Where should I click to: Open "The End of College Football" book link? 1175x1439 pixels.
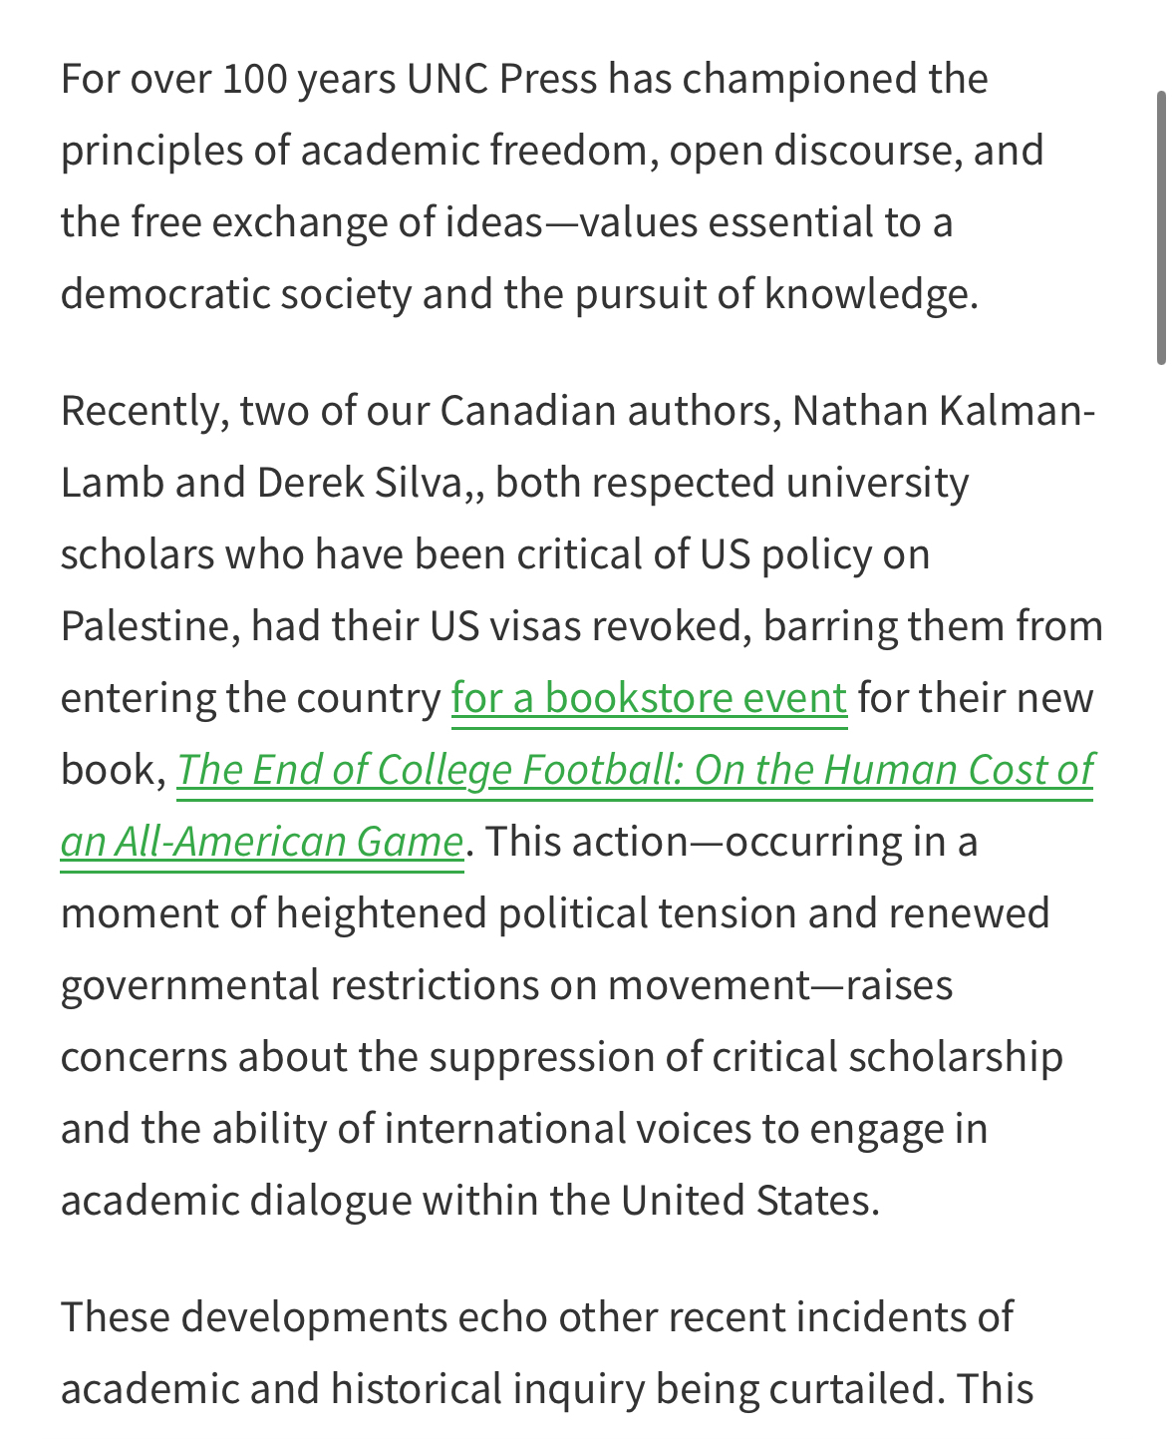pyautogui.click(x=635, y=770)
